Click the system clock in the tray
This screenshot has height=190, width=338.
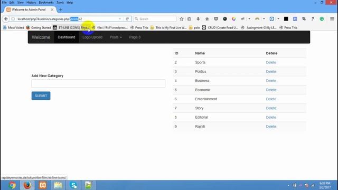325,185
